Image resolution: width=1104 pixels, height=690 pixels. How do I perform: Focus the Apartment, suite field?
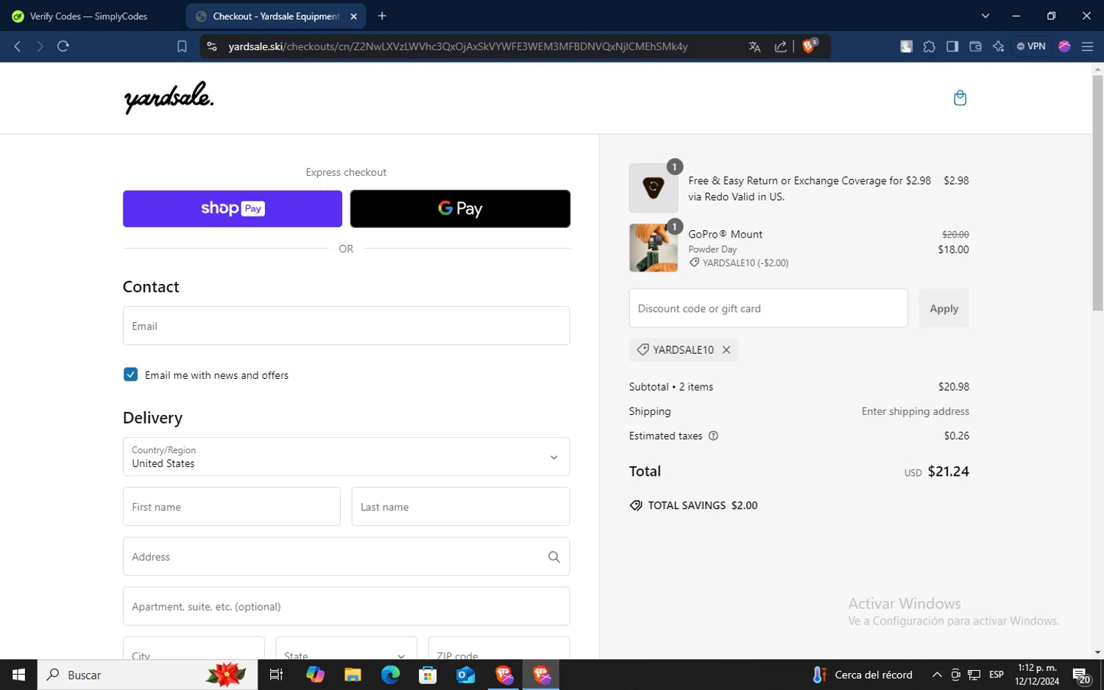pos(346,606)
